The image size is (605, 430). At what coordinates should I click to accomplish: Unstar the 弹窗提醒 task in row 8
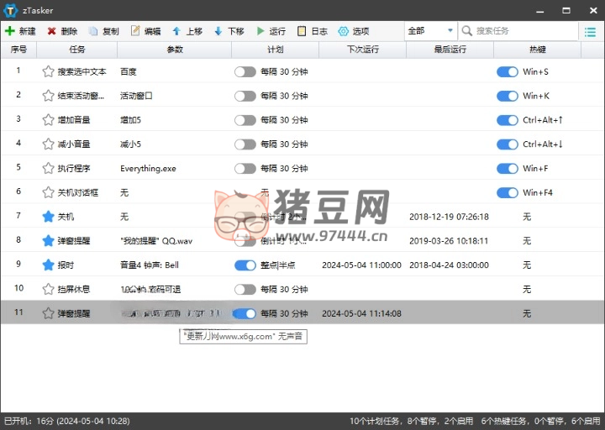point(48,241)
